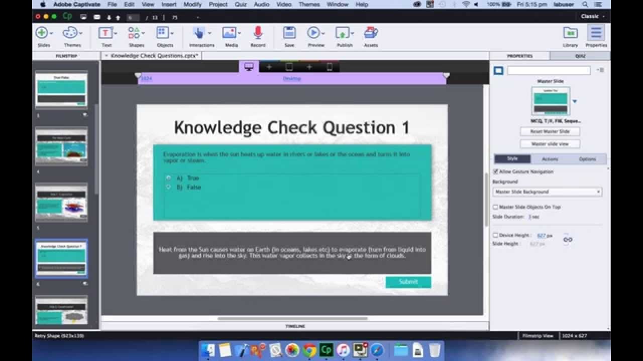Expand the Text dropdown arrow
This screenshot has width=643, height=361.
pos(115,33)
